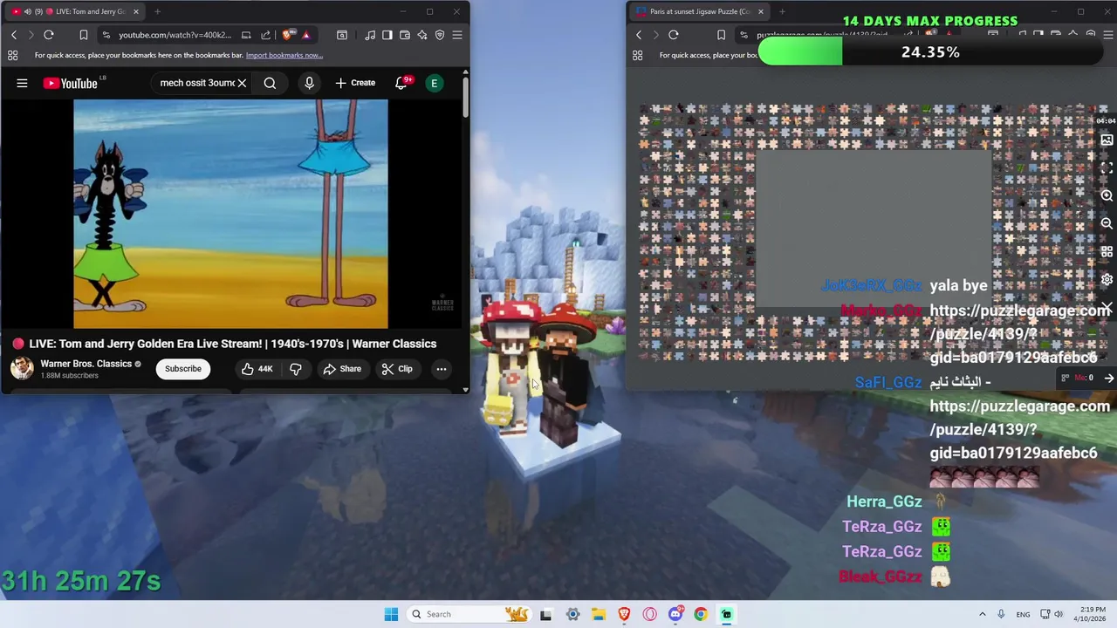Click the Create button on YouTube
1117x628 pixels.
click(355, 83)
